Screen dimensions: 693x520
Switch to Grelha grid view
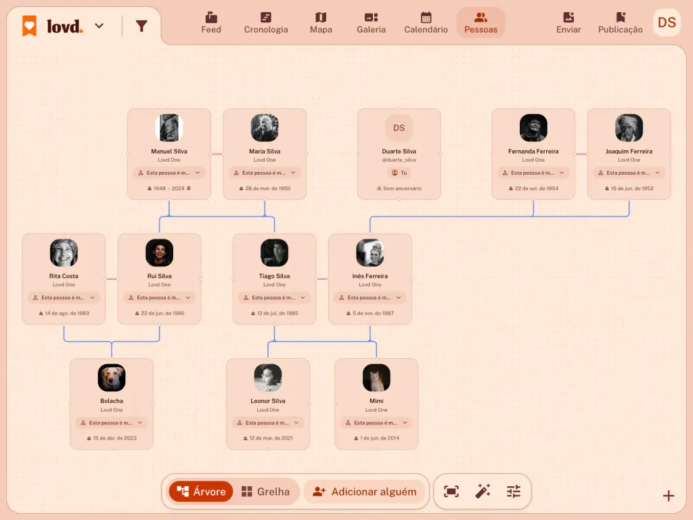pyautogui.click(x=266, y=492)
